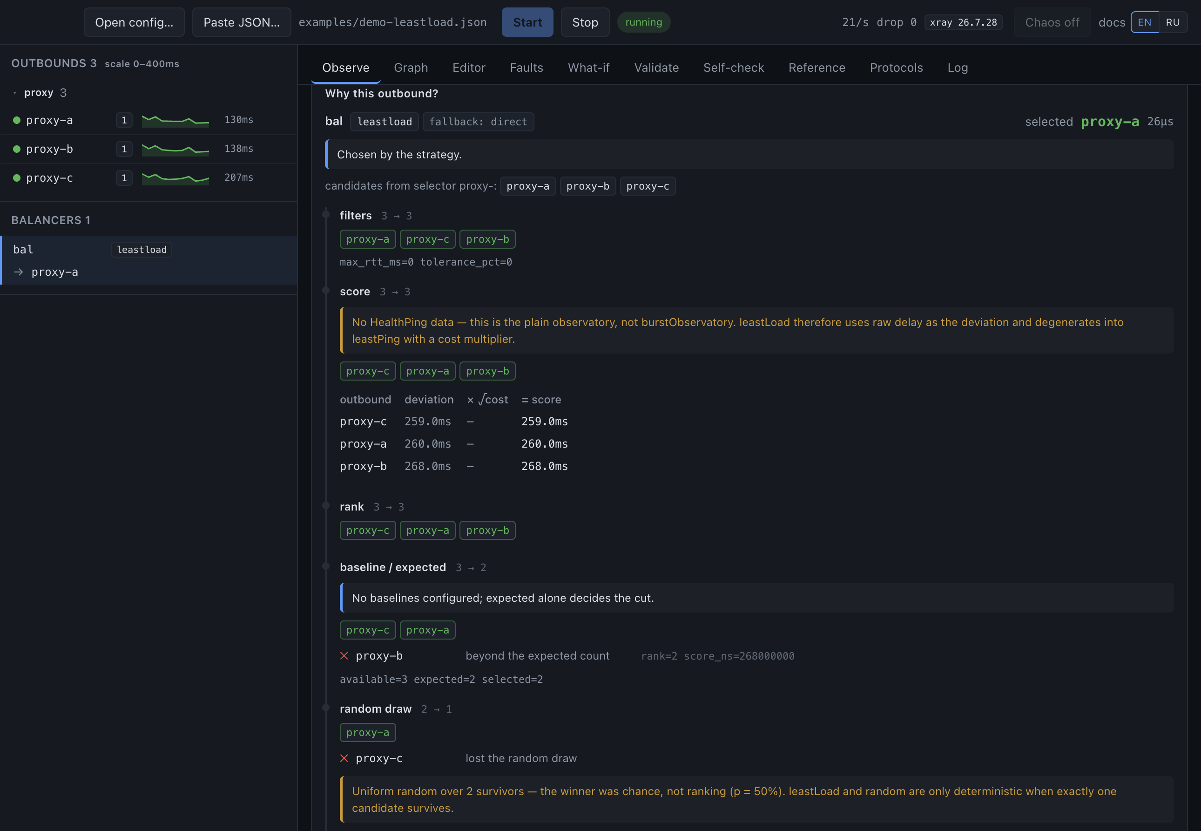Switch the language to RU
1201x831 pixels.
point(1173,22)
